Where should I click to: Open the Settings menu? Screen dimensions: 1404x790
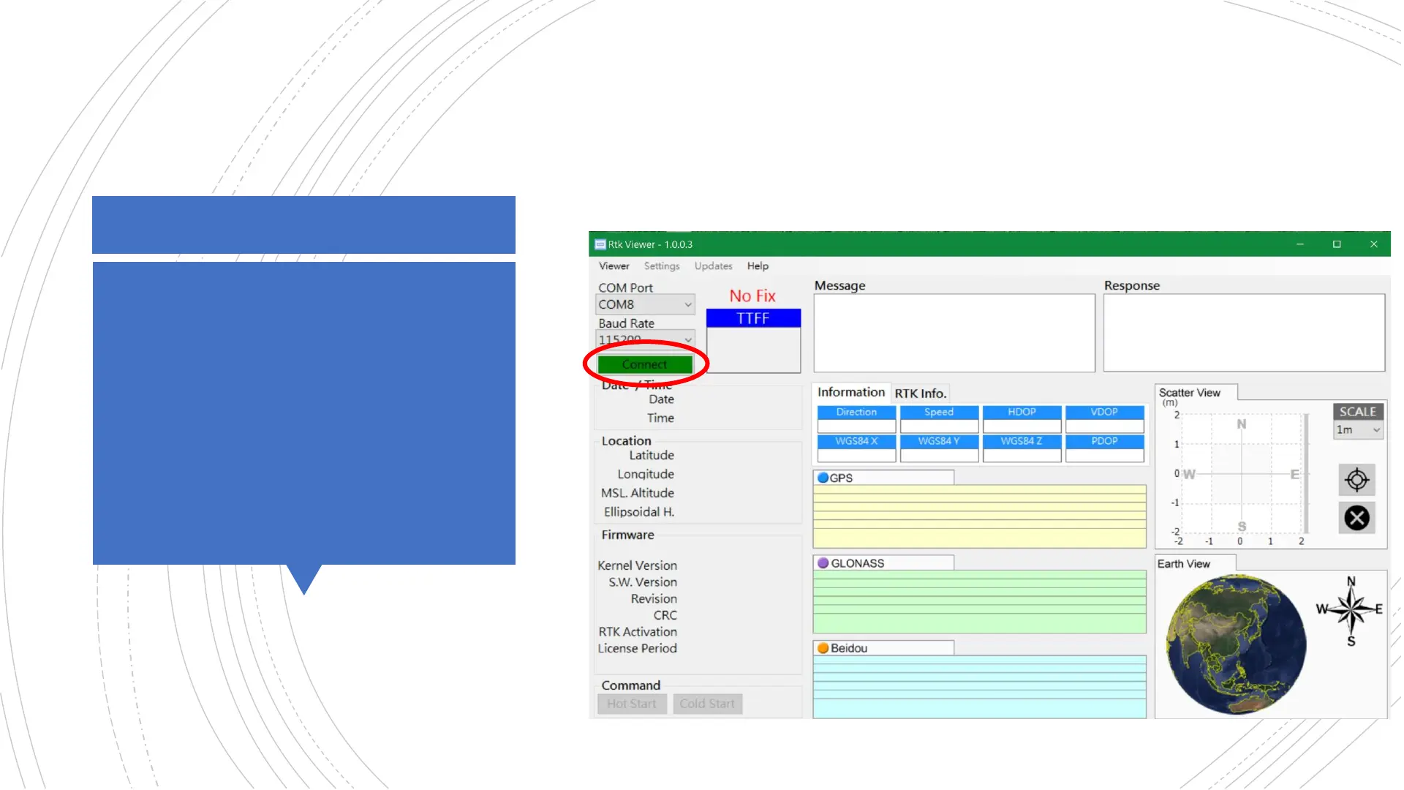pos(662,266)
